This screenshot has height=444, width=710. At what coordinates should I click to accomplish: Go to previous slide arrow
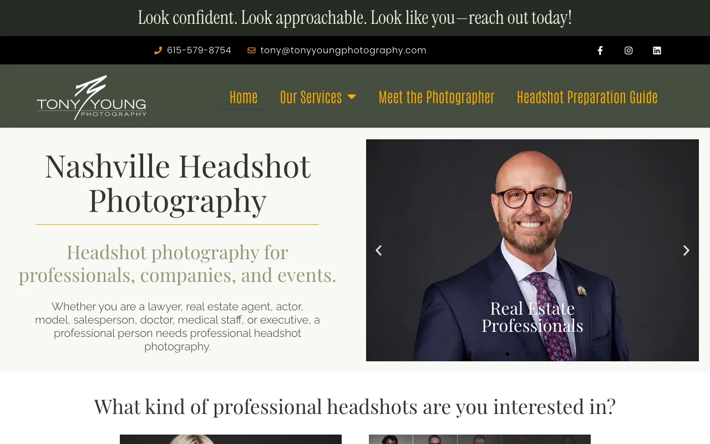[379, 250]
